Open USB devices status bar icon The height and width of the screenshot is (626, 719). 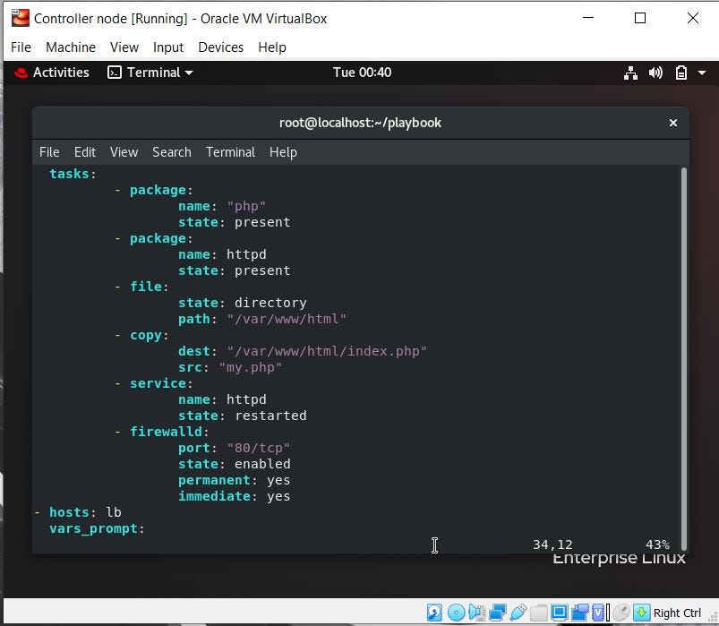518,613
